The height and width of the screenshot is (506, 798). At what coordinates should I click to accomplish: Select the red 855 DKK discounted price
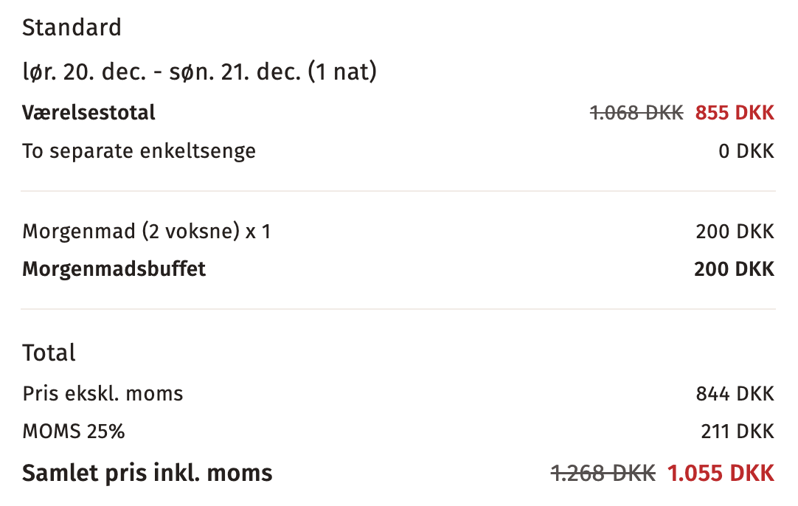tap(735, 113)
